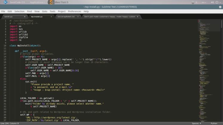Click 'Line 204, Column 8' status text
The image size is (223, 125).
click(10, 124)
